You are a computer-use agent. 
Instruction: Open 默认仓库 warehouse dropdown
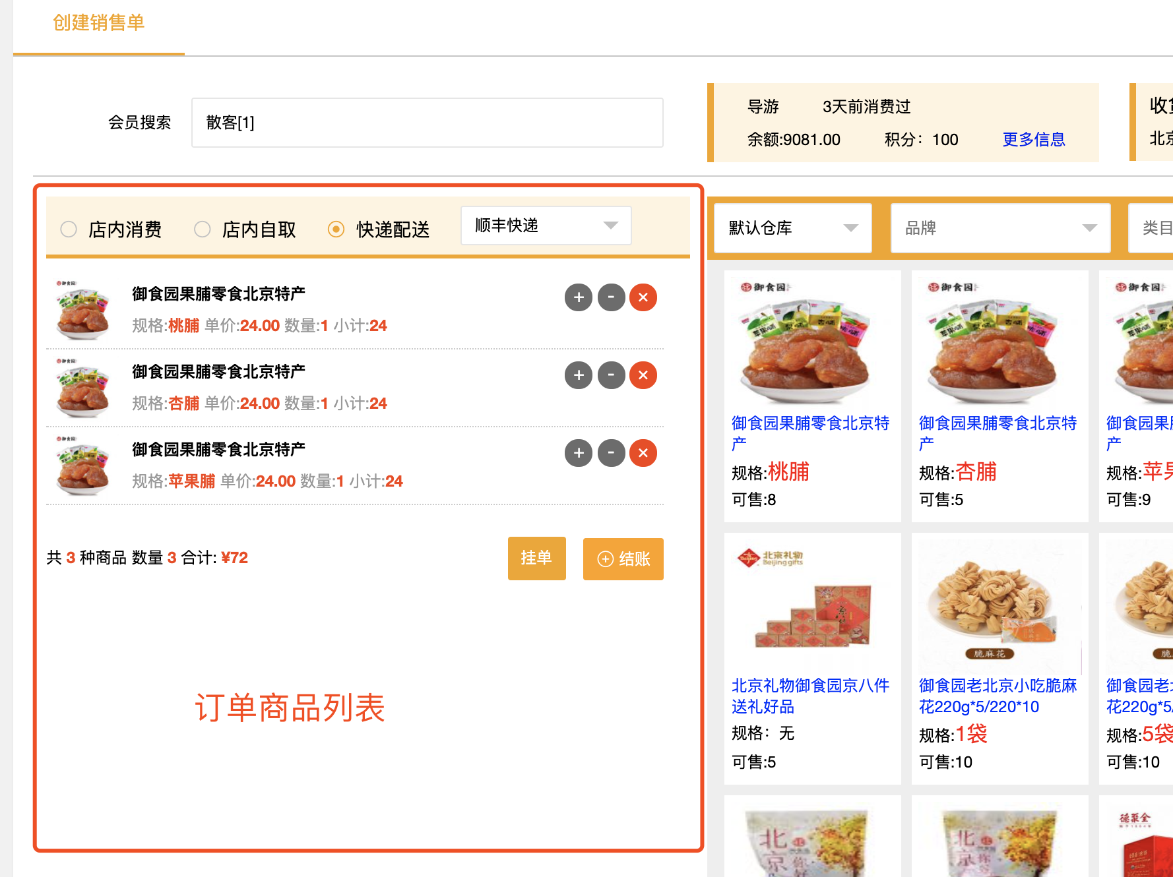click(793, 228)
